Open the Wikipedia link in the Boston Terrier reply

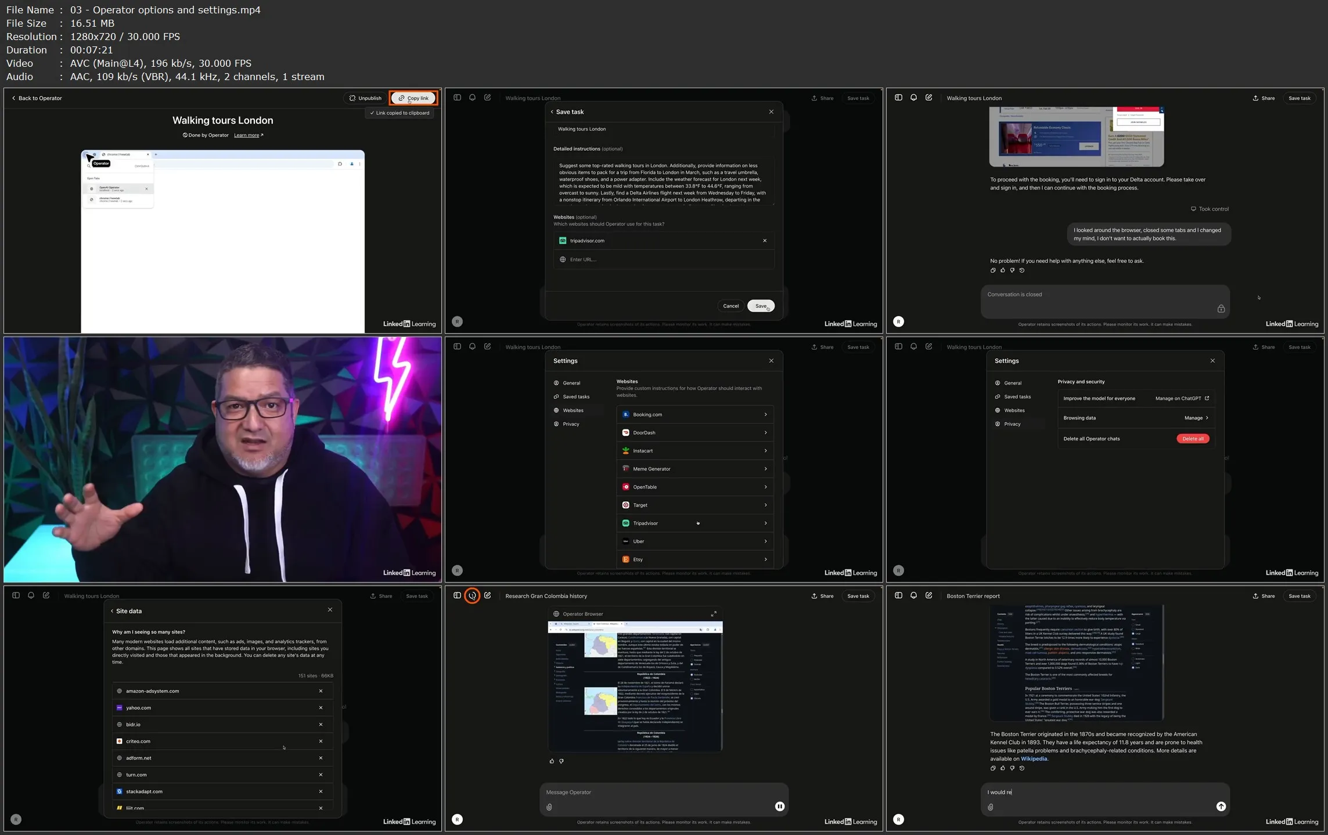point(1034,759)
